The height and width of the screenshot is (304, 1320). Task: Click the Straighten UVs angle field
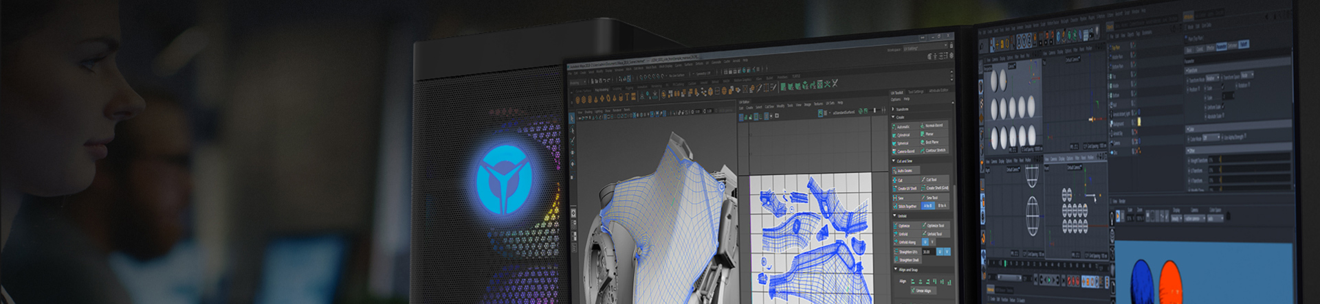click(927, 252)
